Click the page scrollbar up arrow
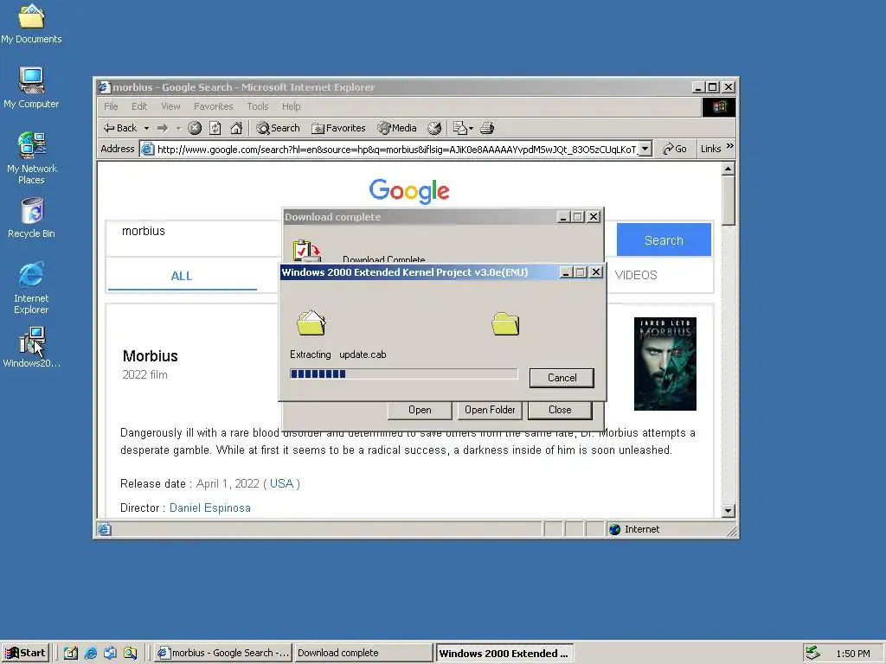The height and width of the screenshot is (664, 886). pyautogui.click(x=728, y=169)
